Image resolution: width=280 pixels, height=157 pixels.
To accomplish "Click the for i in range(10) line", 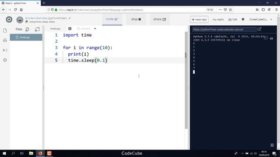I will pos(87,48).
